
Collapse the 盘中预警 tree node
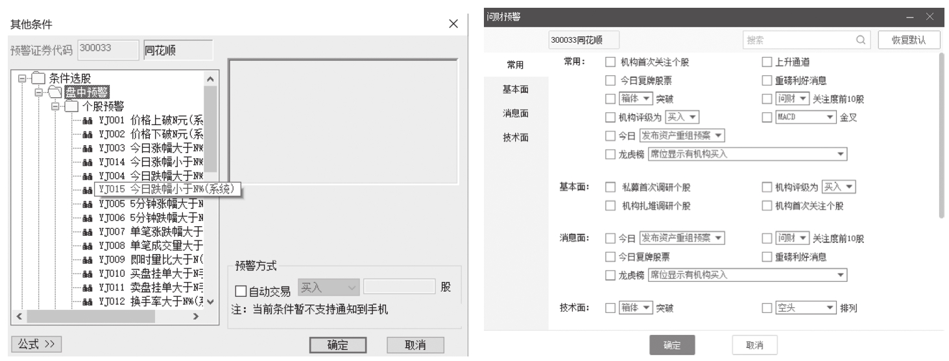click(x=38, y=93)
